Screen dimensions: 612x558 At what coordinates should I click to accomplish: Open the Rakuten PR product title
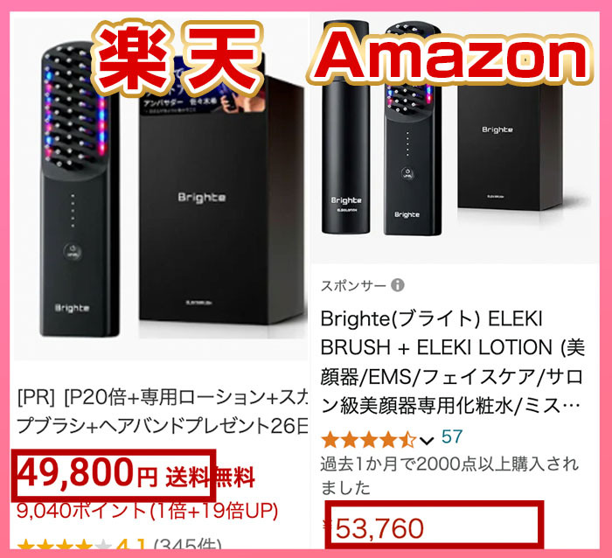pos(163,412)
